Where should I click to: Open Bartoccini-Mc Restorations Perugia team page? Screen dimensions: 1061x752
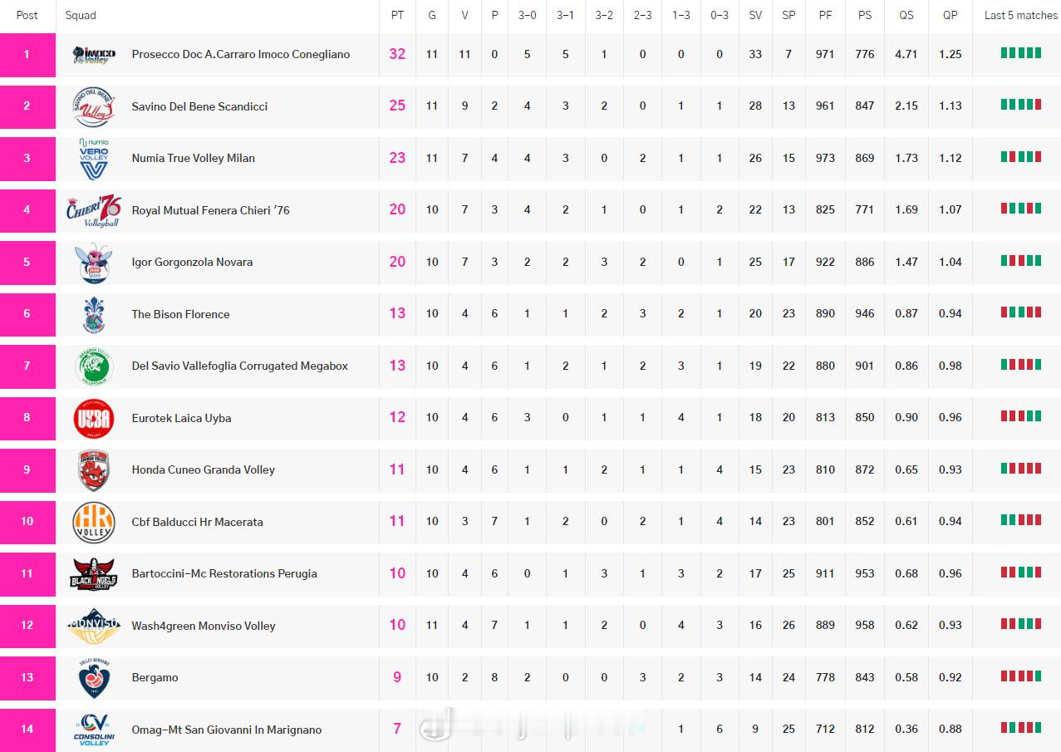224,574
